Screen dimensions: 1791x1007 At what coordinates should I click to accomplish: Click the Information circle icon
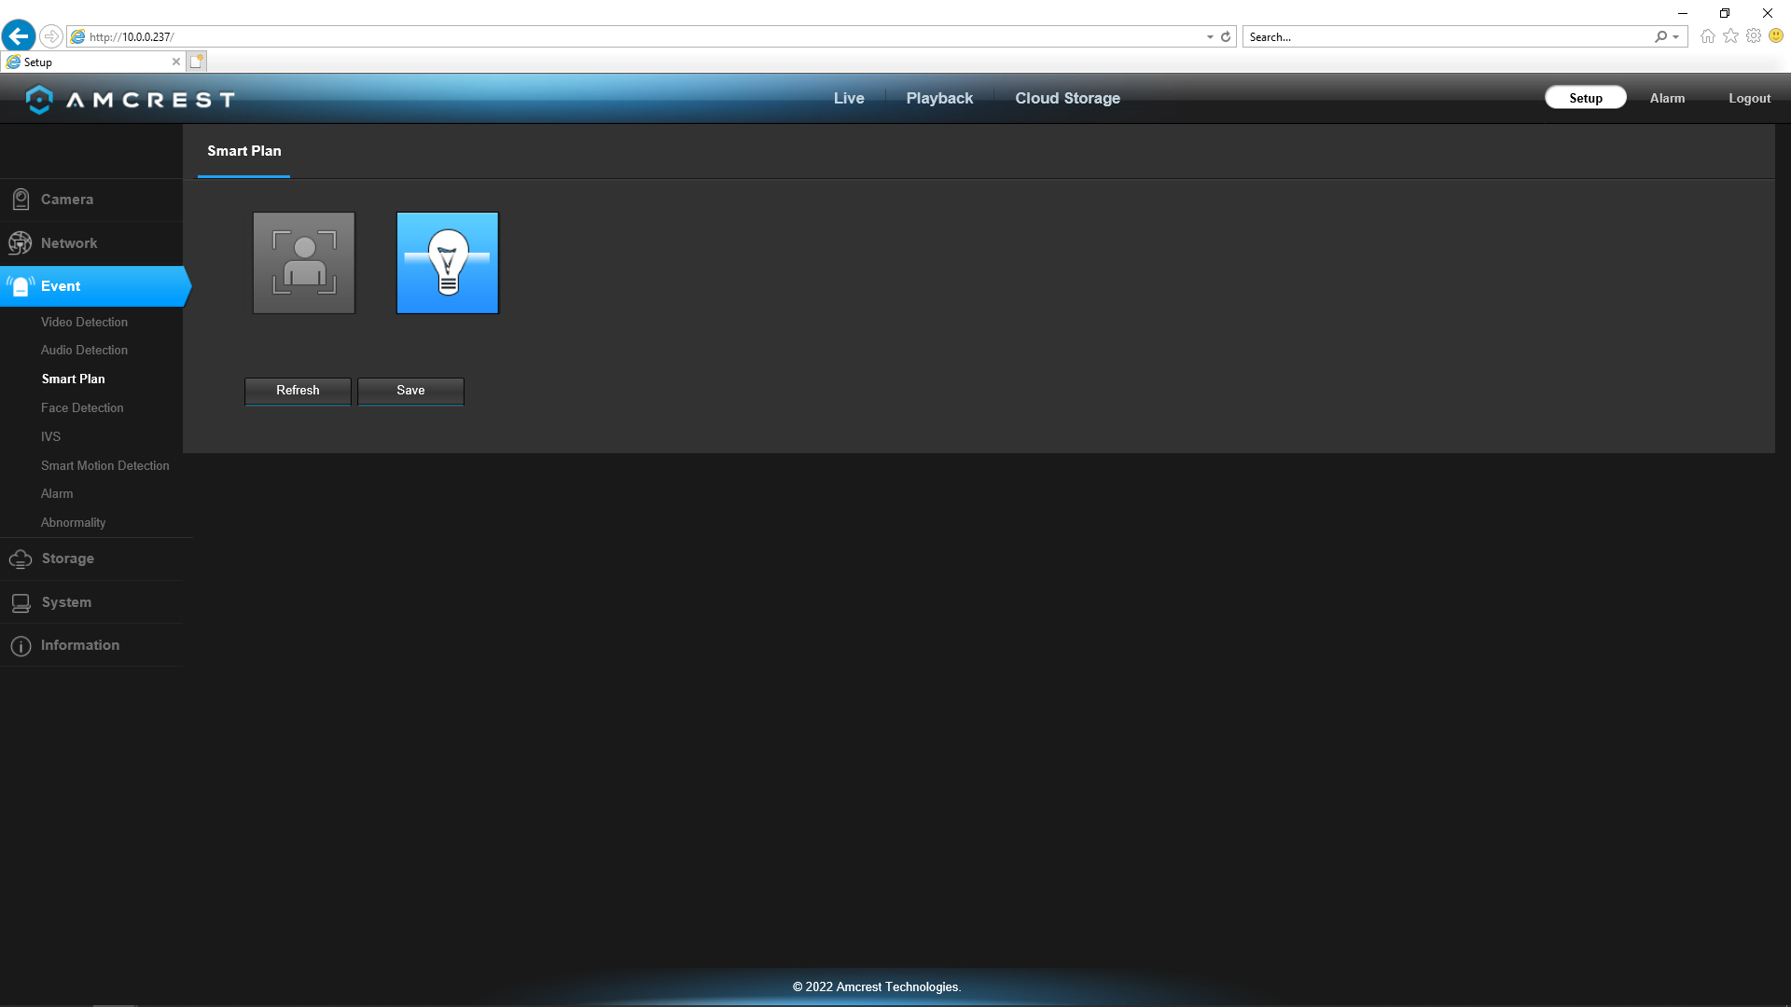[x=21, y=646]
